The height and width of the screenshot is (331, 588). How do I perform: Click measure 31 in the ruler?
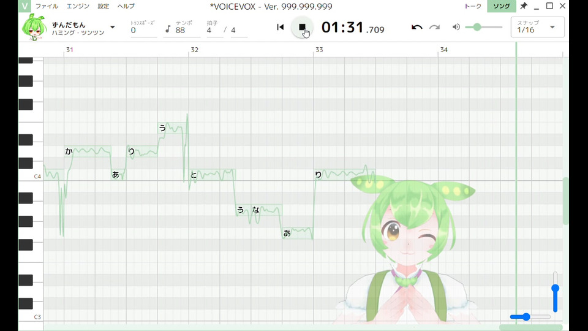[69, 50]
